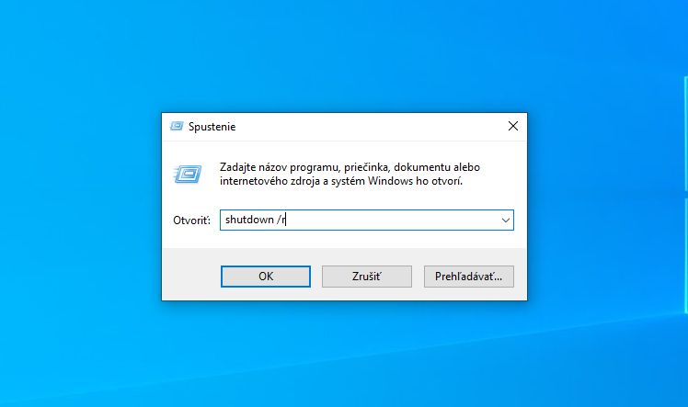Place cursor on the word shutdown

[x=249, y=220]
